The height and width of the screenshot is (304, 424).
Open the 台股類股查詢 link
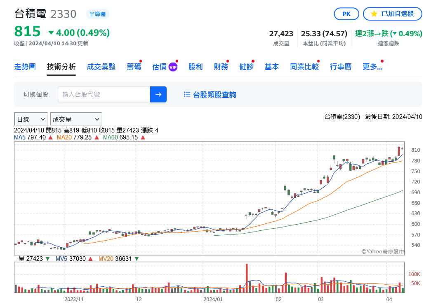[214, 95]
